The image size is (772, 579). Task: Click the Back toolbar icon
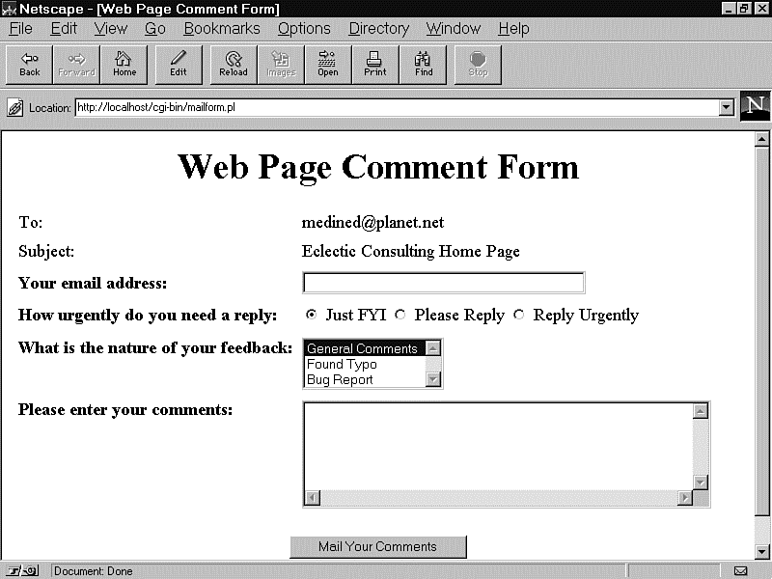30,64
